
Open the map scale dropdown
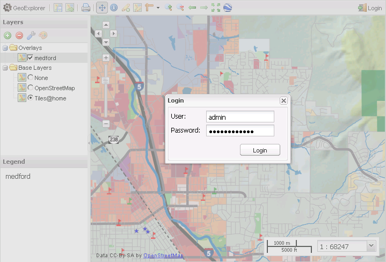pyautogui.click(x=371, y=246)
